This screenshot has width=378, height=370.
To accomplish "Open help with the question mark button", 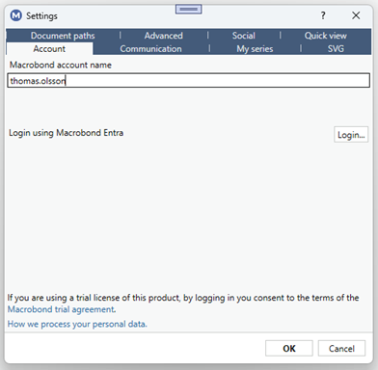I will coord(323,15).
